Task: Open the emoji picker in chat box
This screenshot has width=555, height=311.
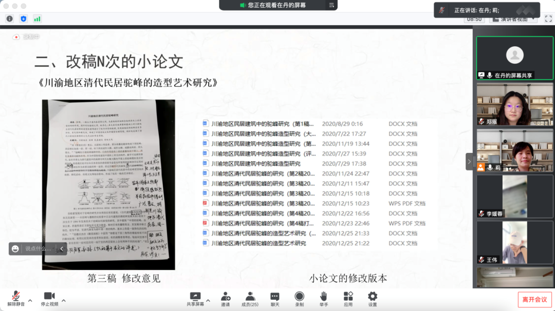Action: tap(15, 249)
